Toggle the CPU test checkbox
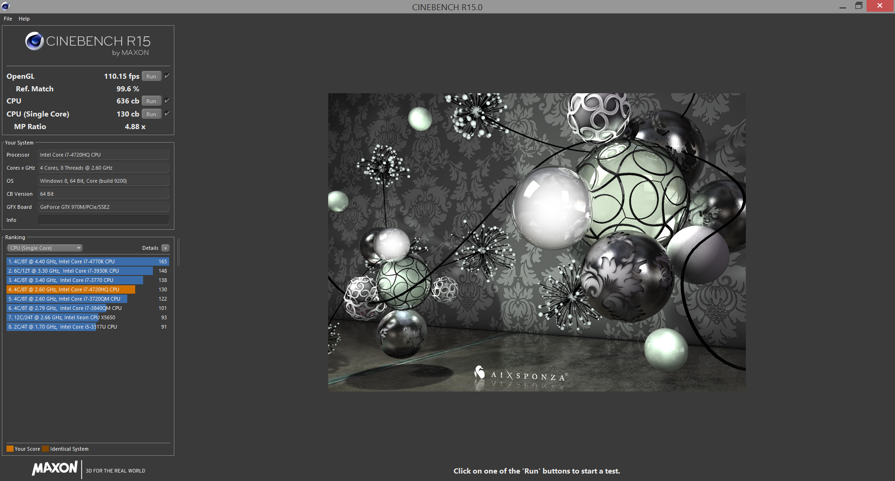Screen dimensions: 895x481 coord(167,101)
